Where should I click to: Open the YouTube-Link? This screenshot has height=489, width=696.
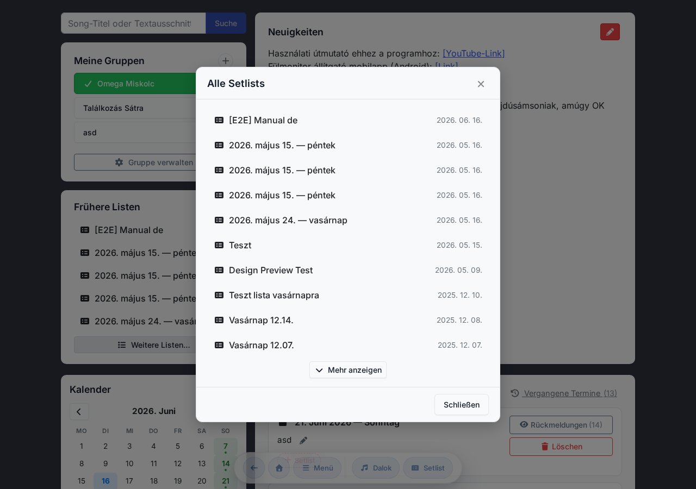[x=474, y=53]
